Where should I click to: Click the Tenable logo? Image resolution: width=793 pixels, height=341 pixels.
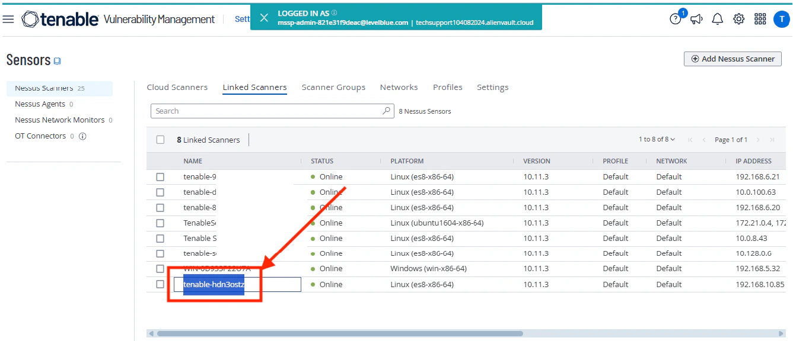click(60, 20)
